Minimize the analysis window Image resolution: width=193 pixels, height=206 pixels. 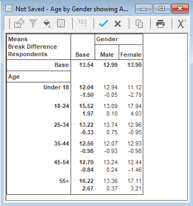pyautogui.click(x=144, y=9)
